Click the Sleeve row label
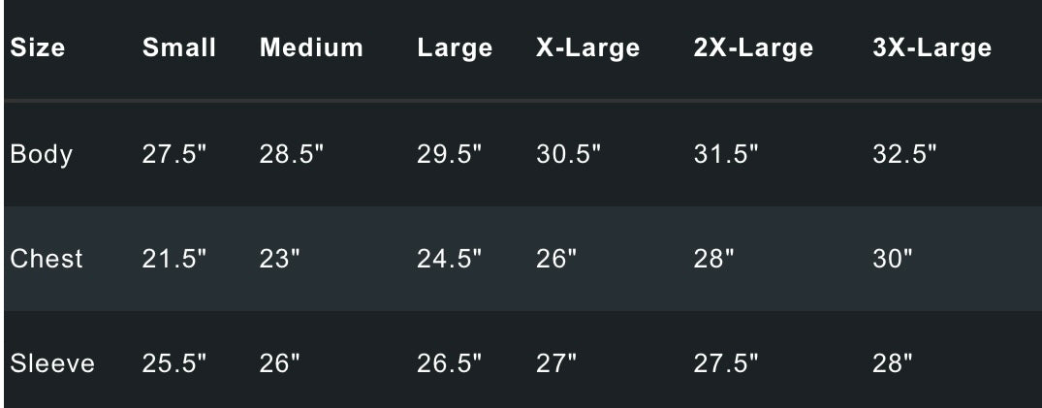The height and width of the screenshot is (408, 1042). (x=52, y=364)
